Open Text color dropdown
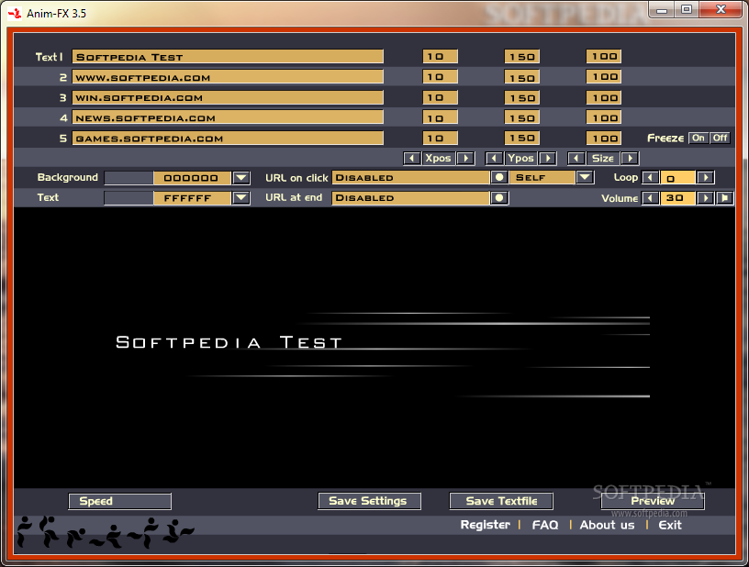This screenshot has width=749, height=567. pyautogui.click(x=241, y=198)
